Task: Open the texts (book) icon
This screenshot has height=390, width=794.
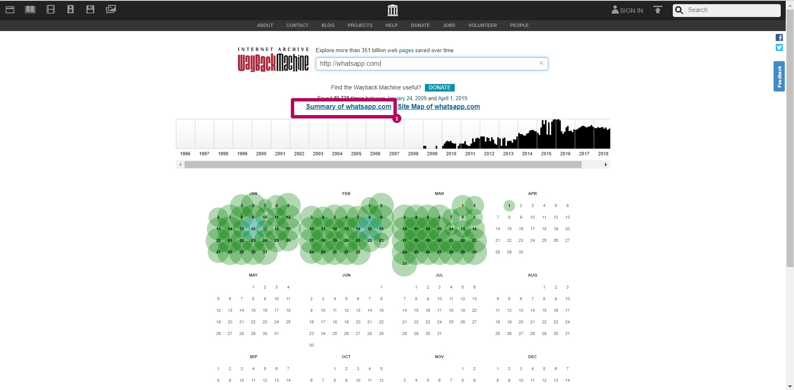Action: (x=30, y=10)
